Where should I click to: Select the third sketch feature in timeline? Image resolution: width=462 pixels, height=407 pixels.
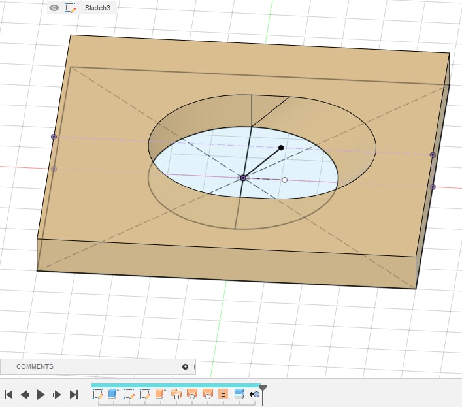[x=145, y=394]
